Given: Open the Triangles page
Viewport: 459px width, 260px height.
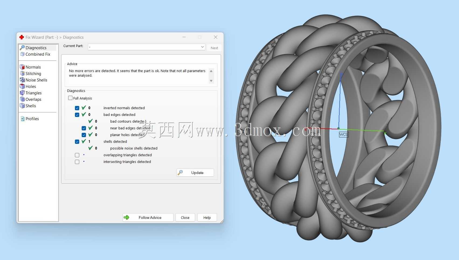Looking at the screenshot, I should 34,93.
